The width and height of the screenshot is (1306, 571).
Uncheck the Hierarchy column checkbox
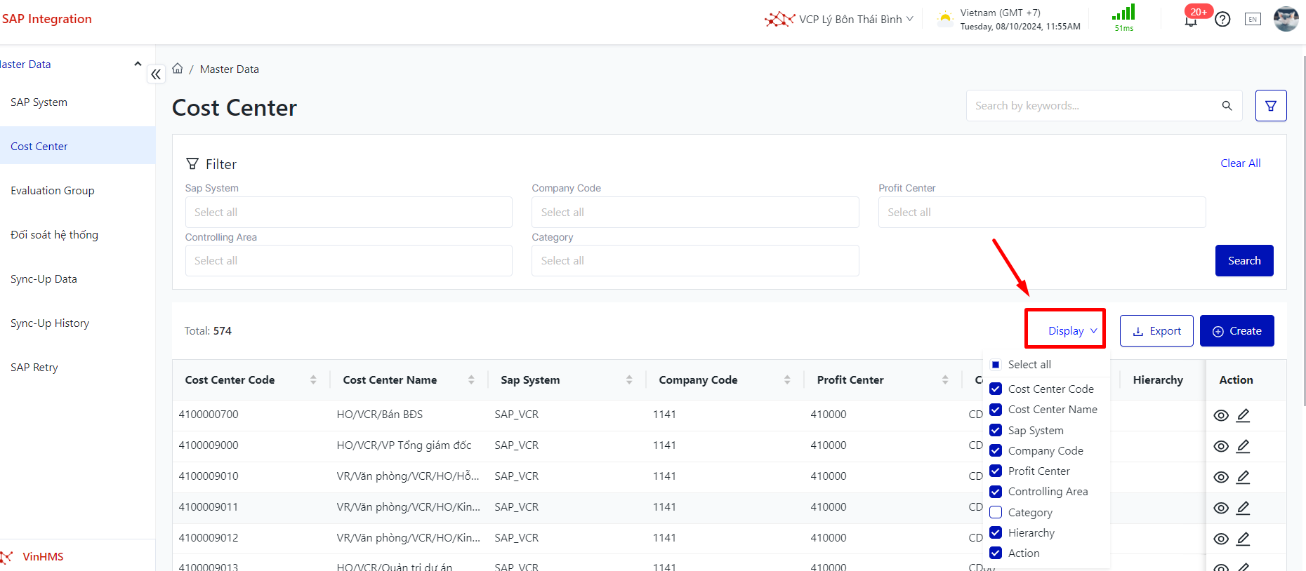click(x=996, y=533)
